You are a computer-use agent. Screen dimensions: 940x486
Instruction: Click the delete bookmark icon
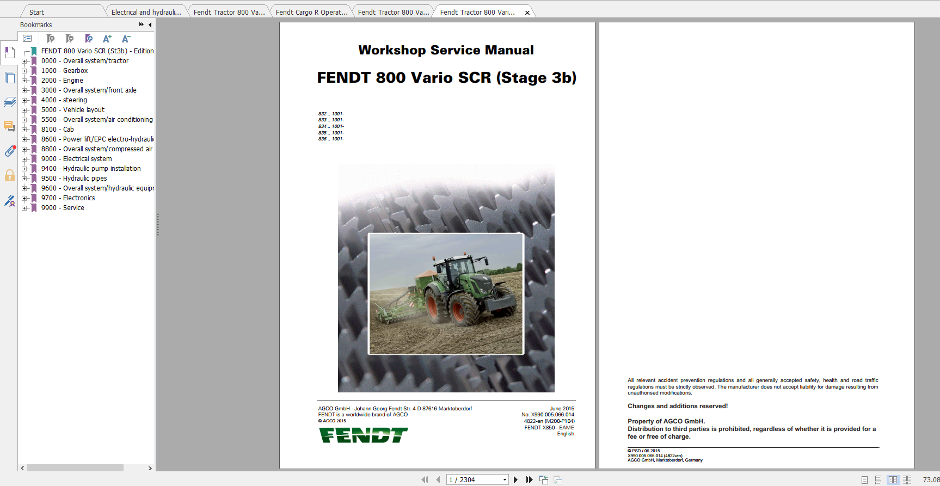click(x=51, y=39)
